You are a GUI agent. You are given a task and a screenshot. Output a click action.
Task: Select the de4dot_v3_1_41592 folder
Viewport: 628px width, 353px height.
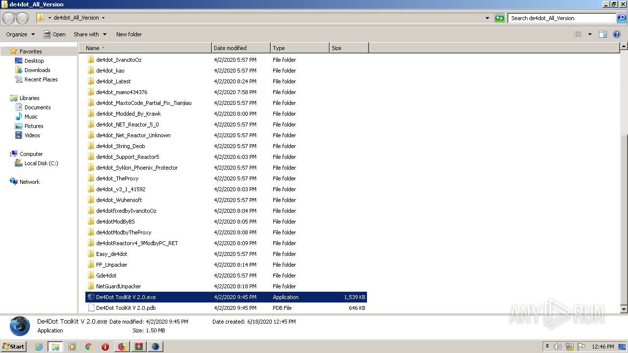[121, 189]
